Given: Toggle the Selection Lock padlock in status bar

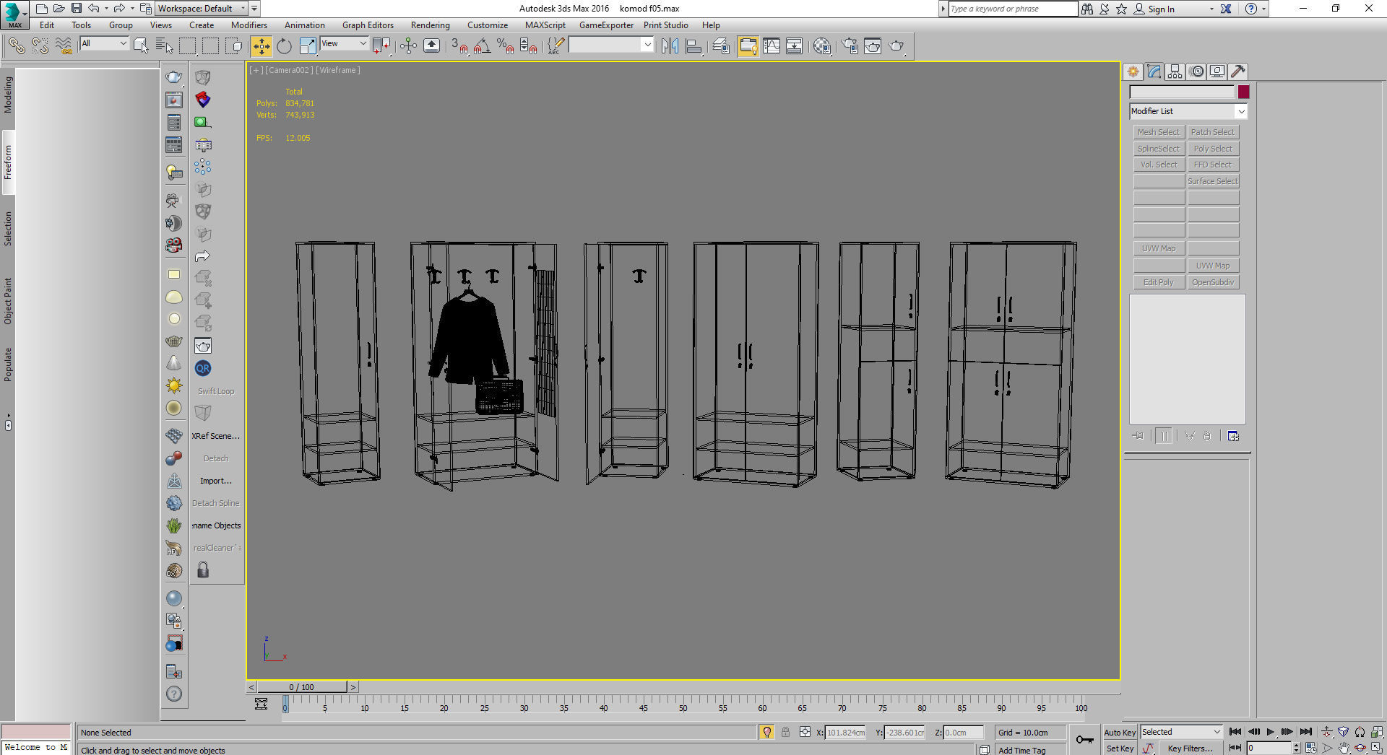Looking at the screenshot, I should pos(785,732).
